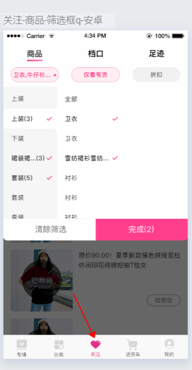The width and height of the screenshot is (192, 370).
Task: Tap the rotation lock status icon
Action: 149,36
